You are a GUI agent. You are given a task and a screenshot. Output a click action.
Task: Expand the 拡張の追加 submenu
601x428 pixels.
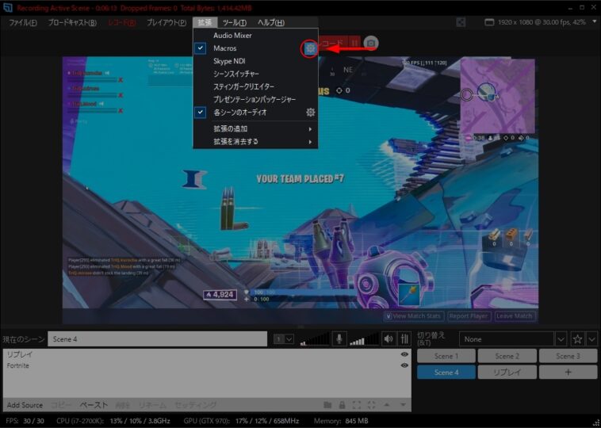(255, 129)
